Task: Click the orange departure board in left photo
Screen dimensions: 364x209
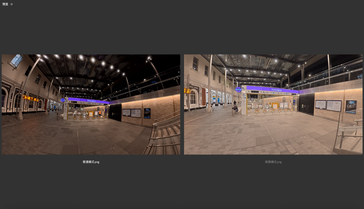Action: click(x=31, y=98)
